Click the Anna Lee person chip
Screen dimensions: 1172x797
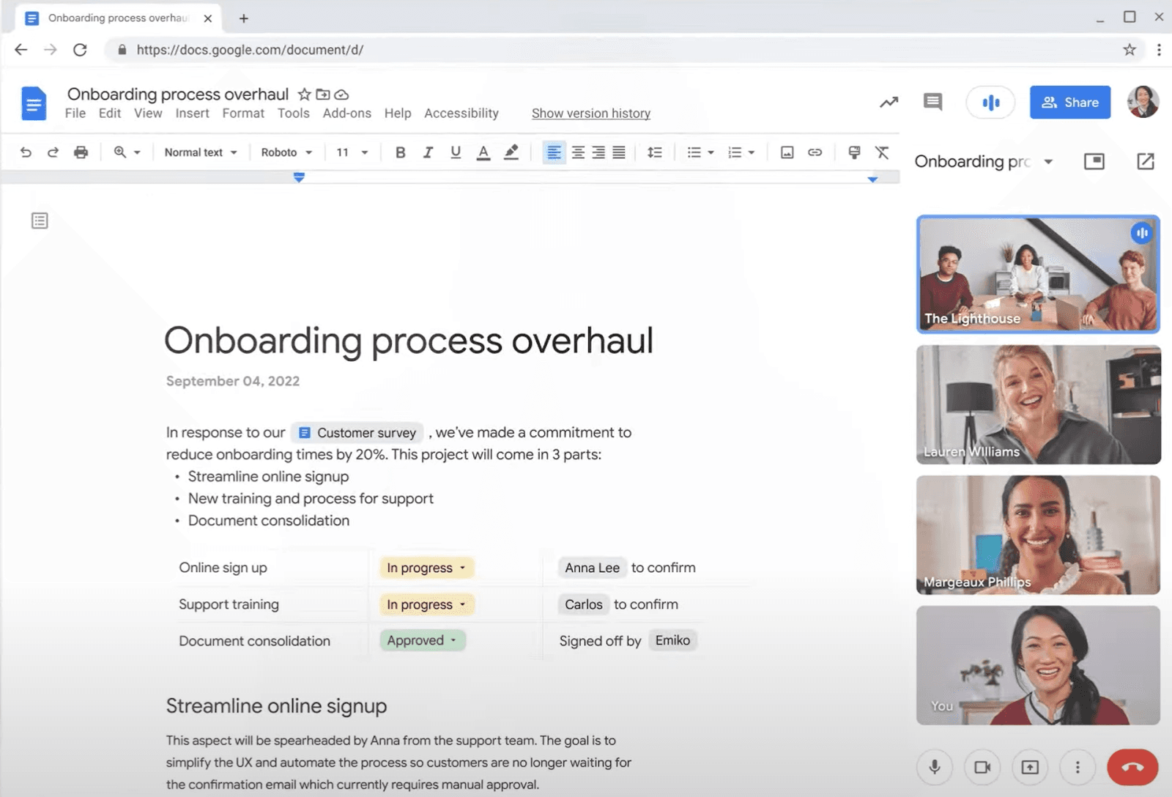coord(592,568)
